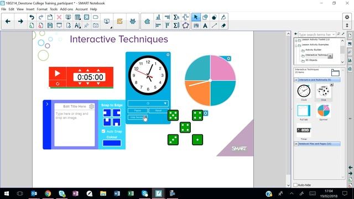Image resolution: width=354 pixels, height=199 pixels.
Task: Open Excel from the taskbar
Action: (x=131, y=193)
